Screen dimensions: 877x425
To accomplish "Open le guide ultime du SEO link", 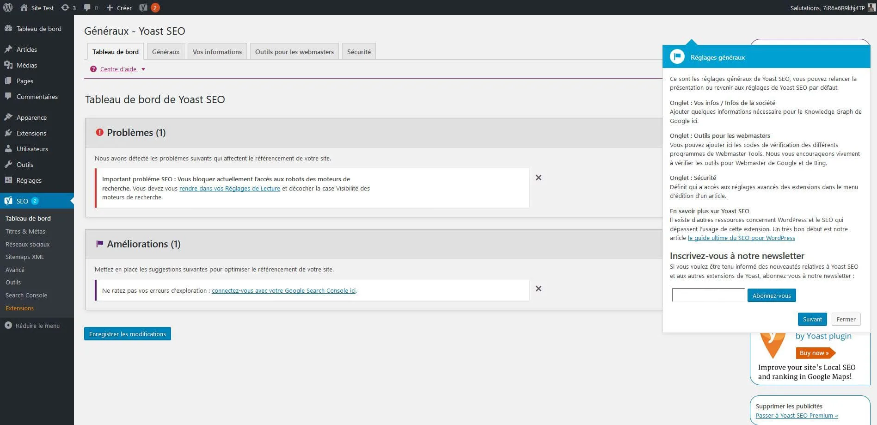I will click(742, 238).
